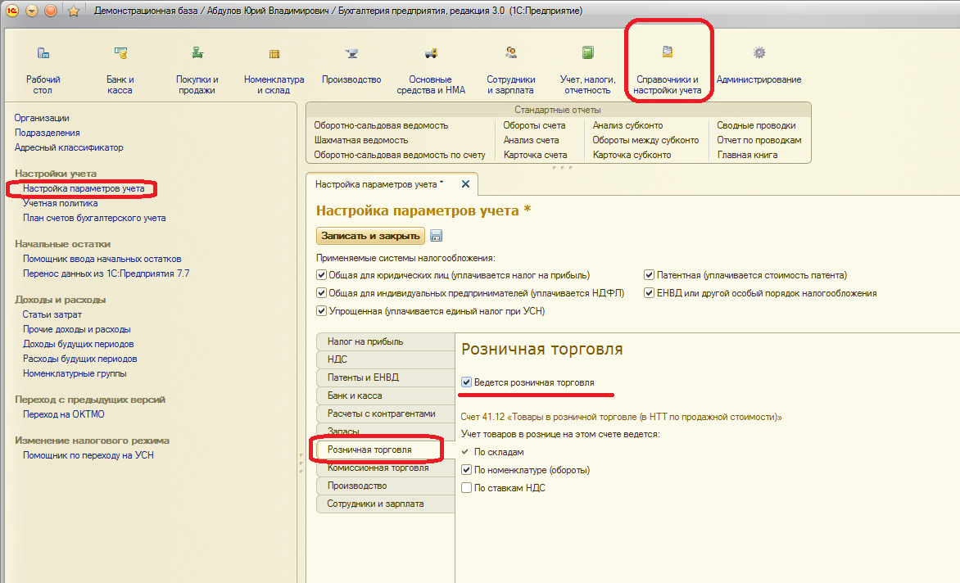This screenshot has width=960, height=583.
Task: Select the Налог на прибыль settings tab
Action: (x=386, y=341)
